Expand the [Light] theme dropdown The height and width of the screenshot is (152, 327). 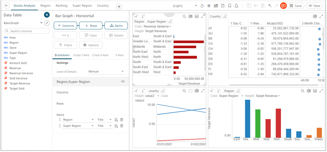[x=196, y=6]
